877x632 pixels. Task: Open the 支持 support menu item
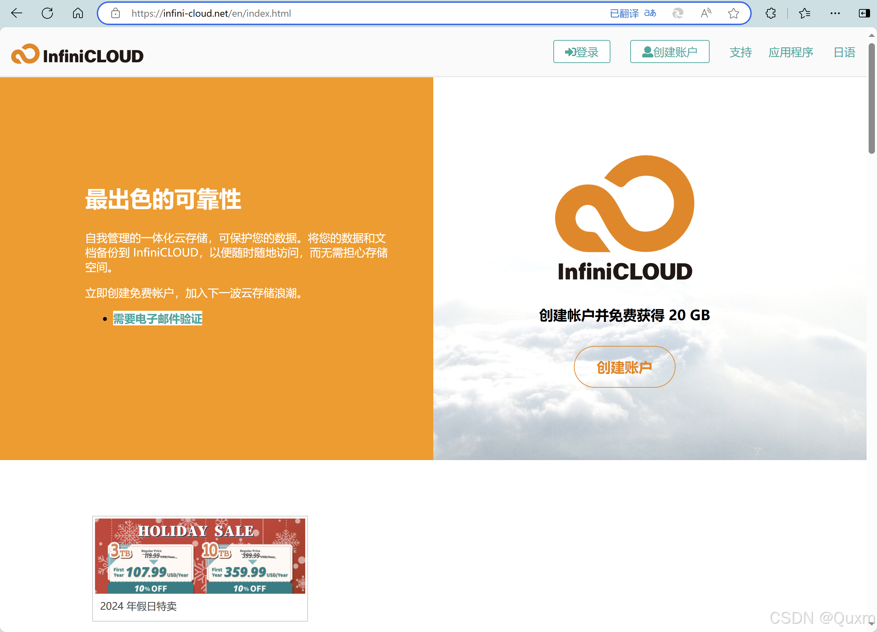pyautogui.click(x=740, y=52)
